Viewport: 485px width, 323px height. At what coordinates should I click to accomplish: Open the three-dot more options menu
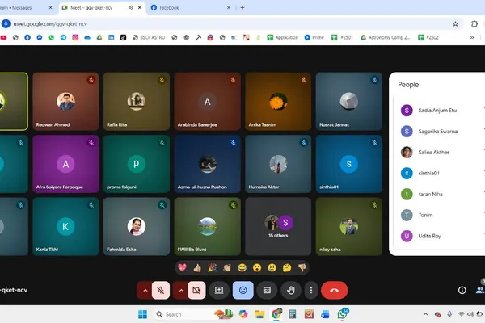pyautogui.click(x=311, y=290)
